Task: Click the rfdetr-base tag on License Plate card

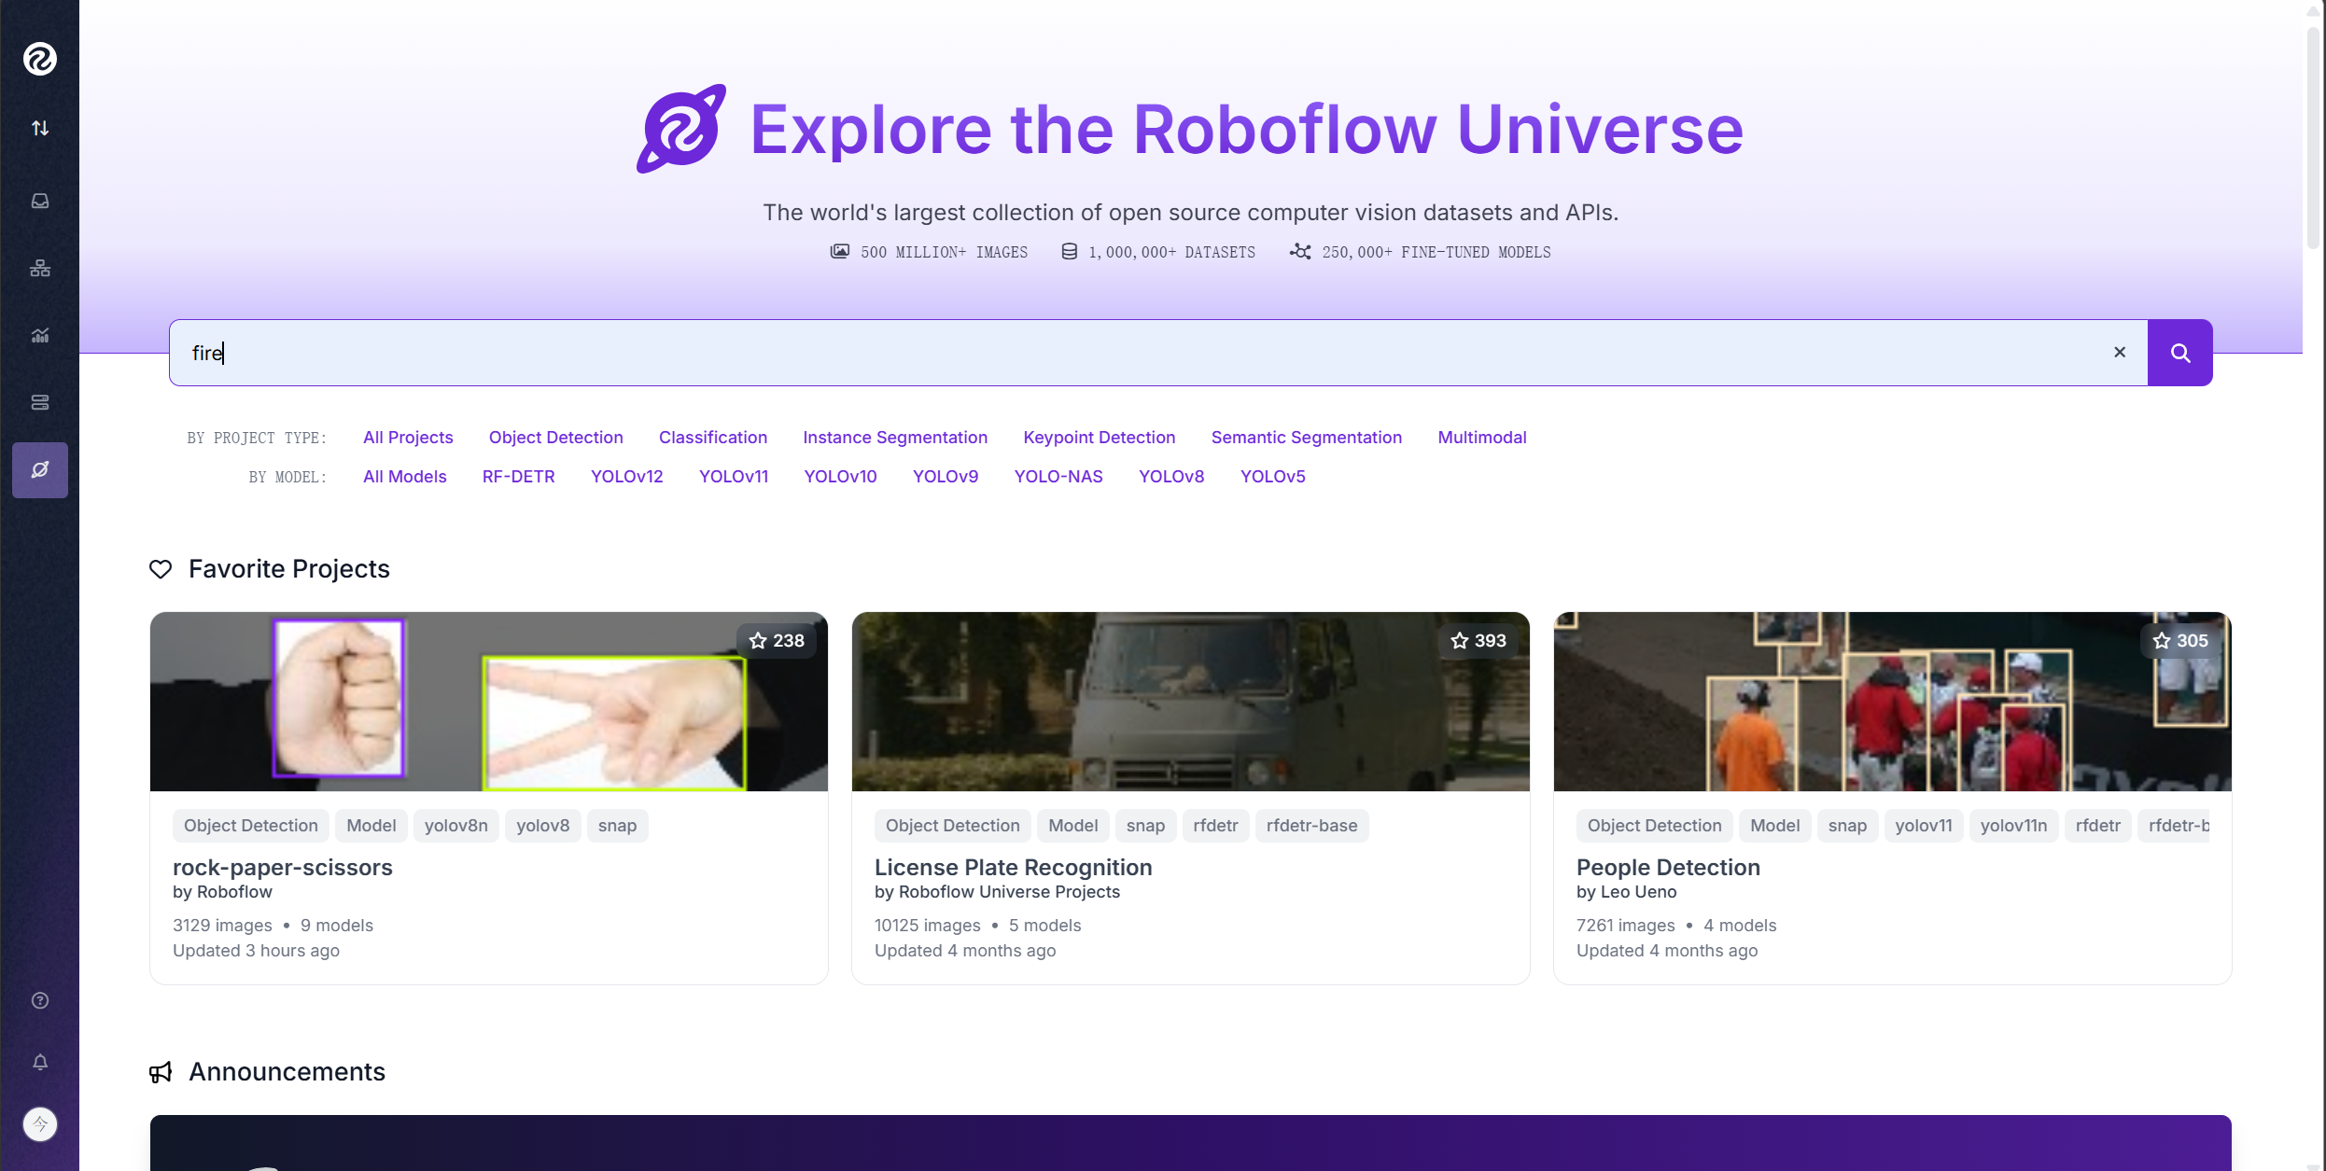Action: click(x=1312, y=826)
